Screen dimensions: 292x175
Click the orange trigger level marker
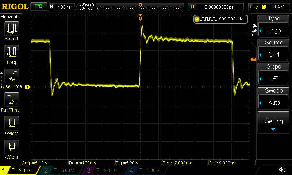pos(253,59)
